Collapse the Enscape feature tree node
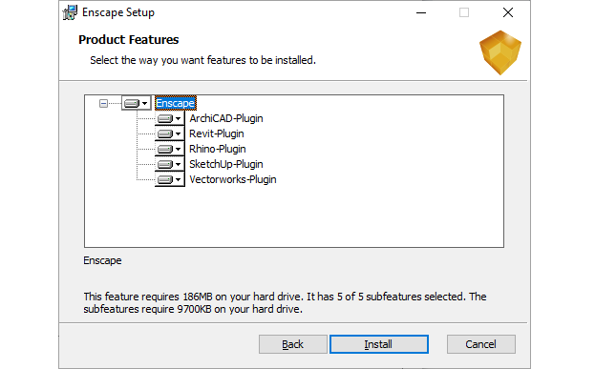 pos(103,103)
